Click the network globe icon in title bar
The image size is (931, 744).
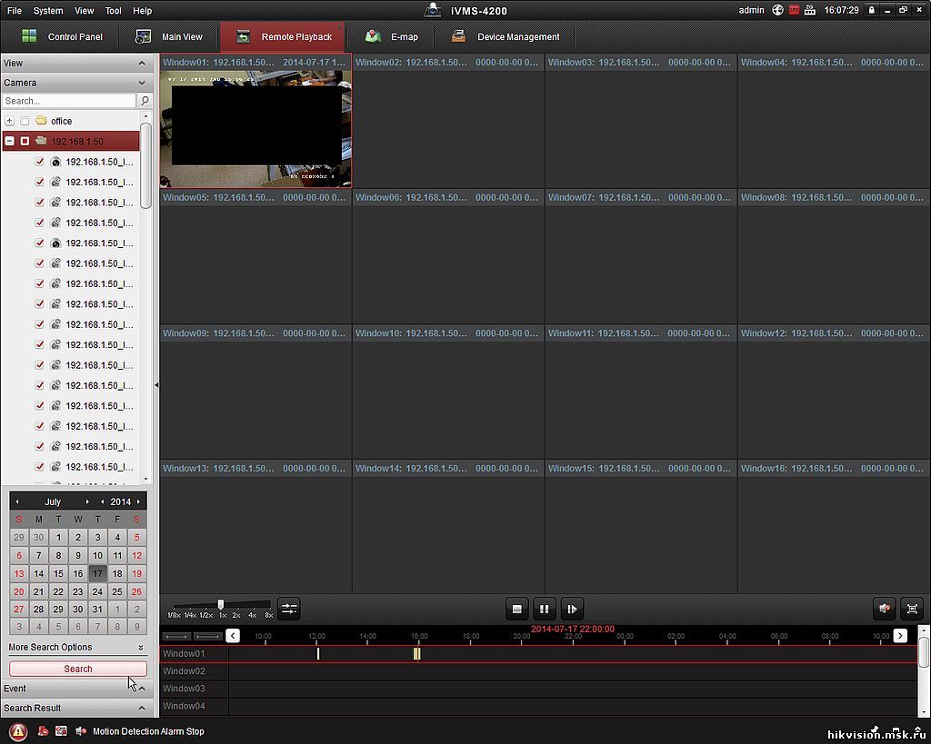pyautogui.click(x=777, y=10)
